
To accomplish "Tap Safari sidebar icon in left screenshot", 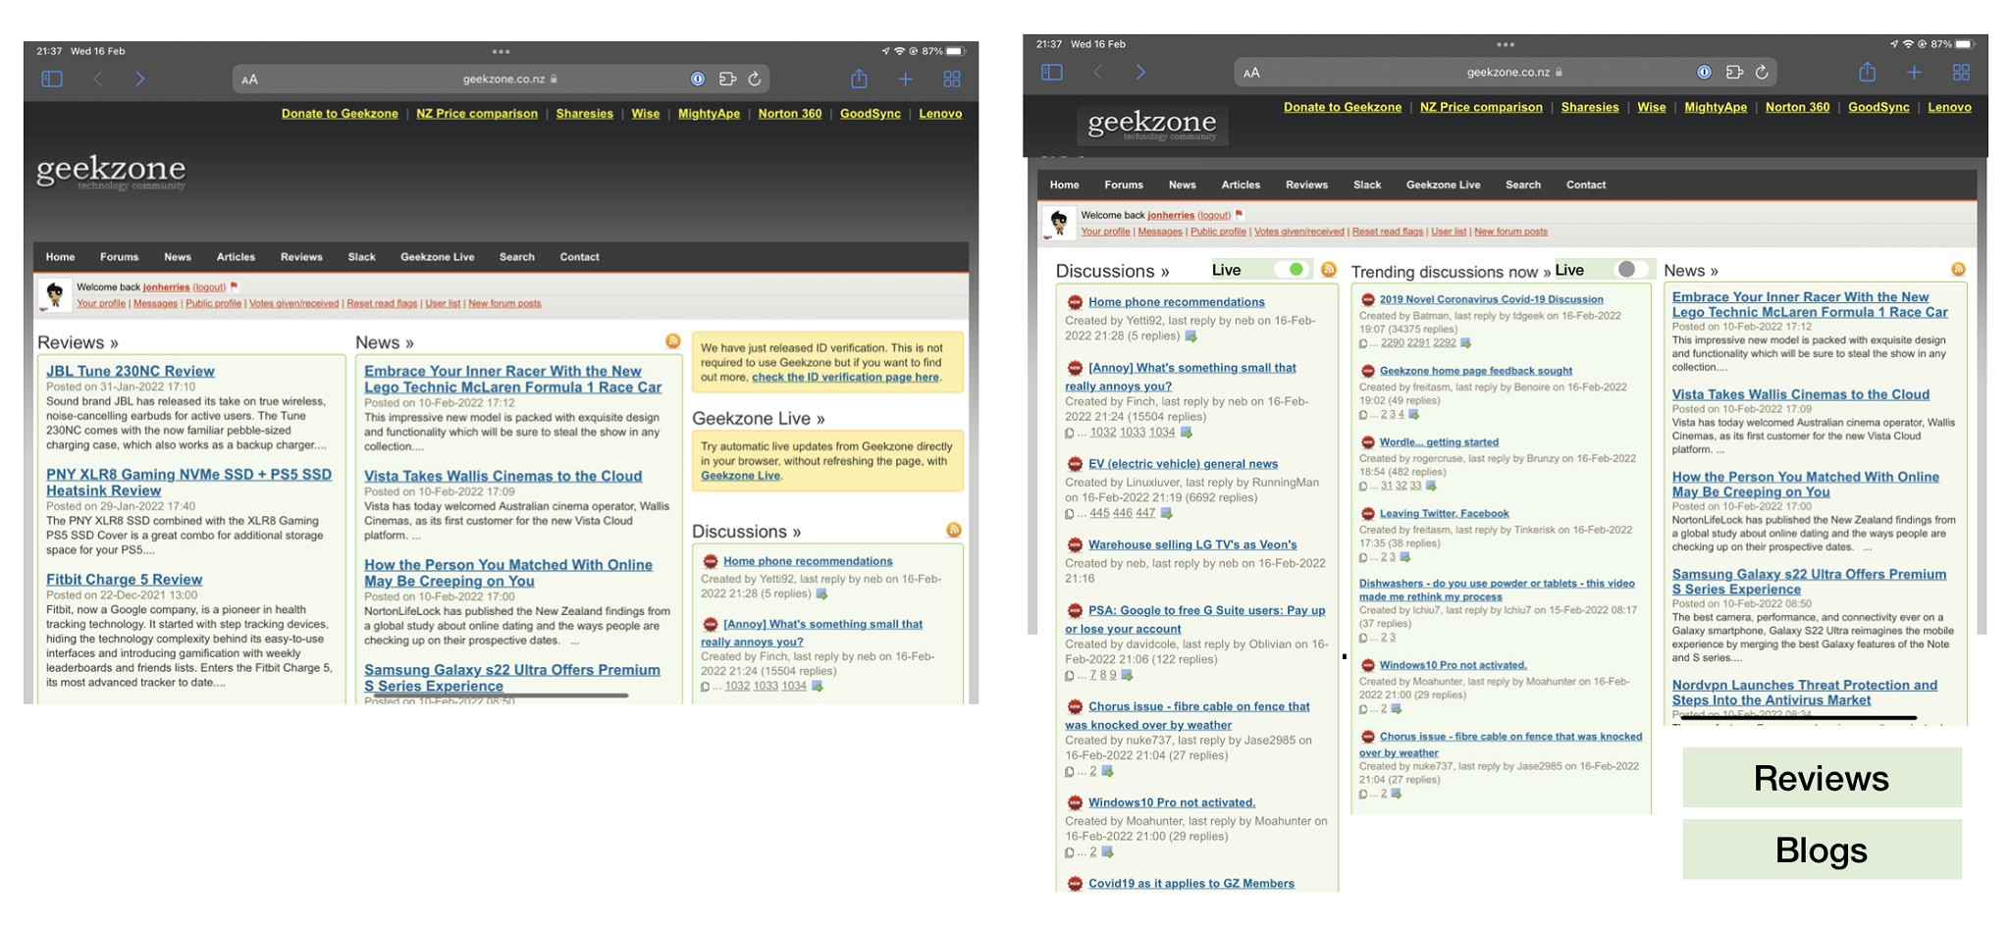I will (x=52, y=78).
